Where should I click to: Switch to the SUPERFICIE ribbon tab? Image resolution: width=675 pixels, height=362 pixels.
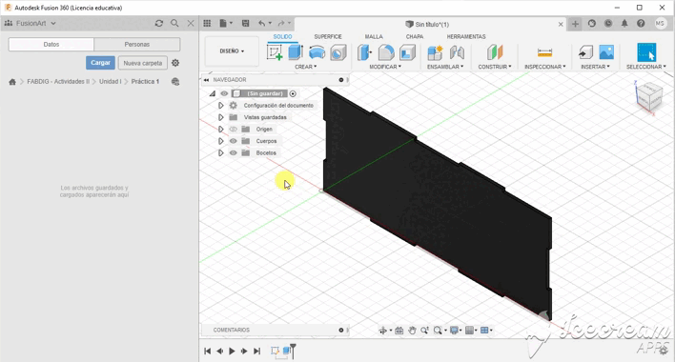(x=328, y=36)
